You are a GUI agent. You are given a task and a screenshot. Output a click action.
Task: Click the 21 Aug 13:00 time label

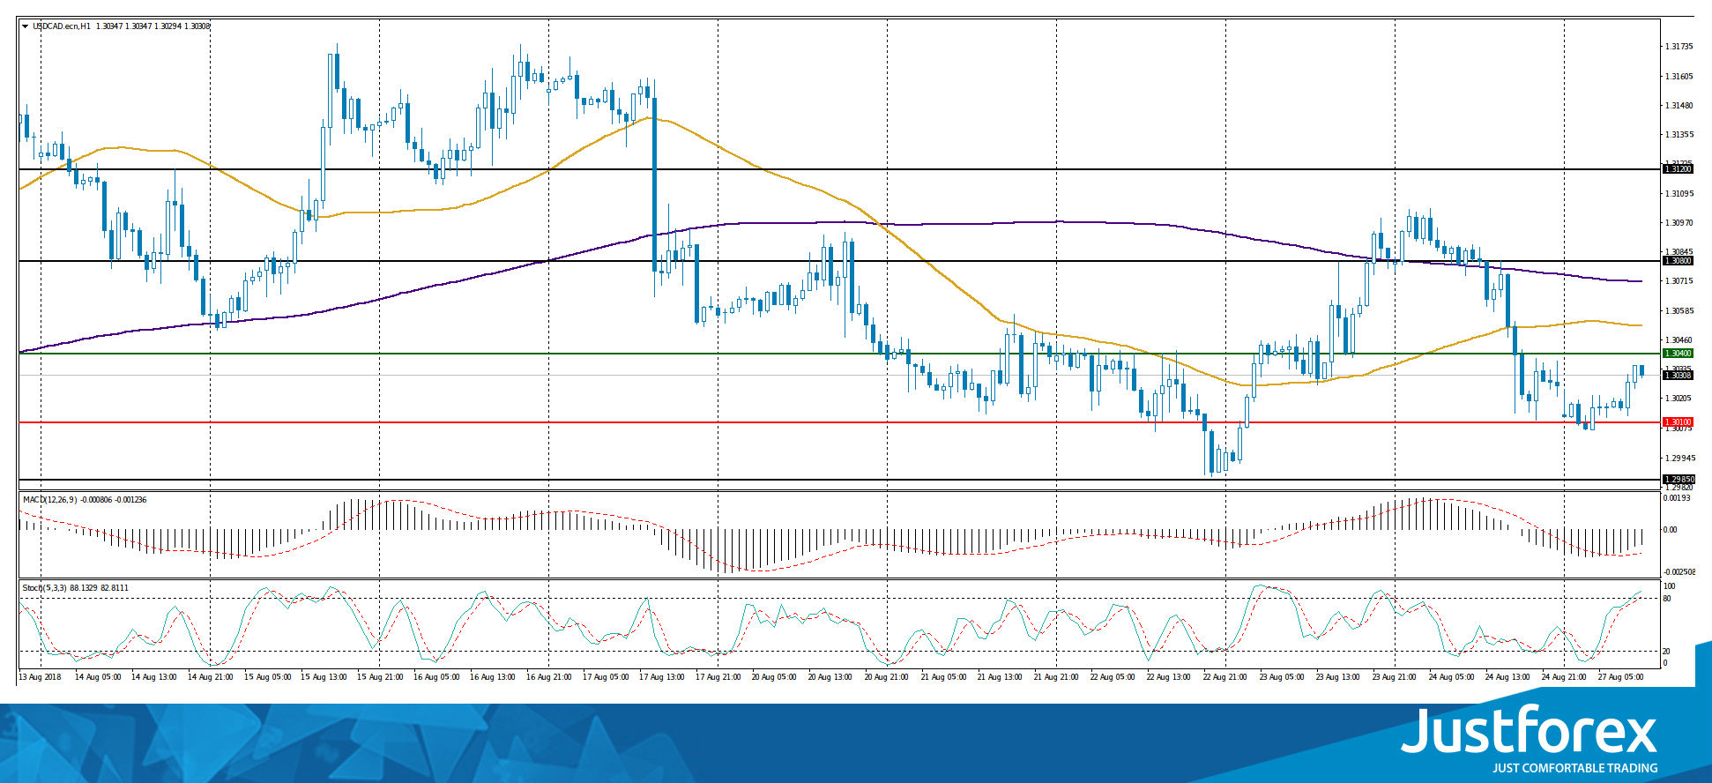point(1001,677)
